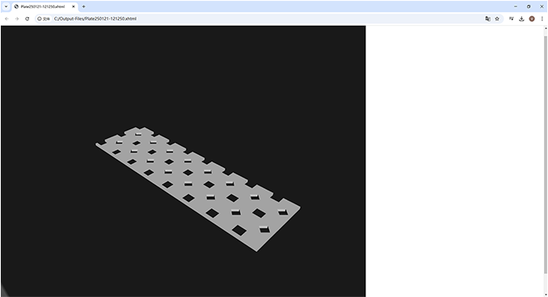Open a new tab with plus
Image resolution: width=548 pixels, height=297 pixels.
coord(83,6)
